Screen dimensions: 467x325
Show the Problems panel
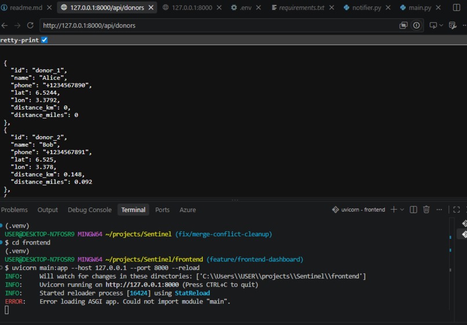(x=14, y=210)
